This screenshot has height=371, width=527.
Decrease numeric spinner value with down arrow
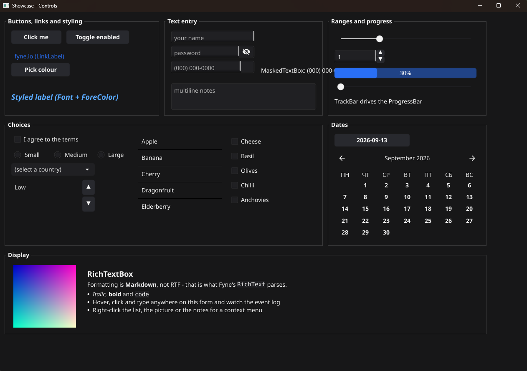pos(380,59)
